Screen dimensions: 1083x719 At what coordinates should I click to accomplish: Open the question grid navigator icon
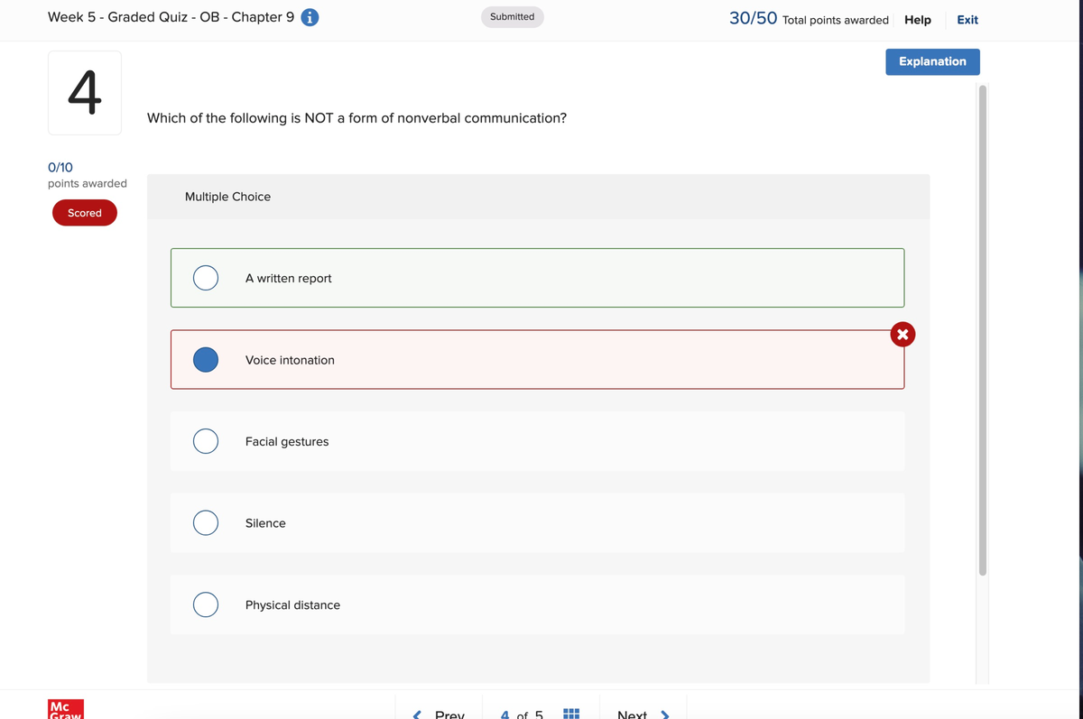point(570,714)
